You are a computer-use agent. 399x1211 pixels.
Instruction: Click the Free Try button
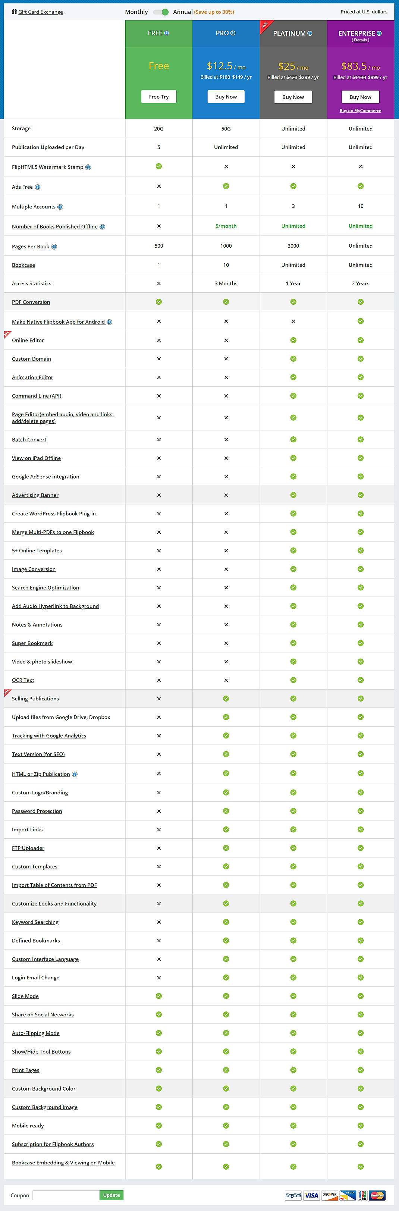coord(158,96)
